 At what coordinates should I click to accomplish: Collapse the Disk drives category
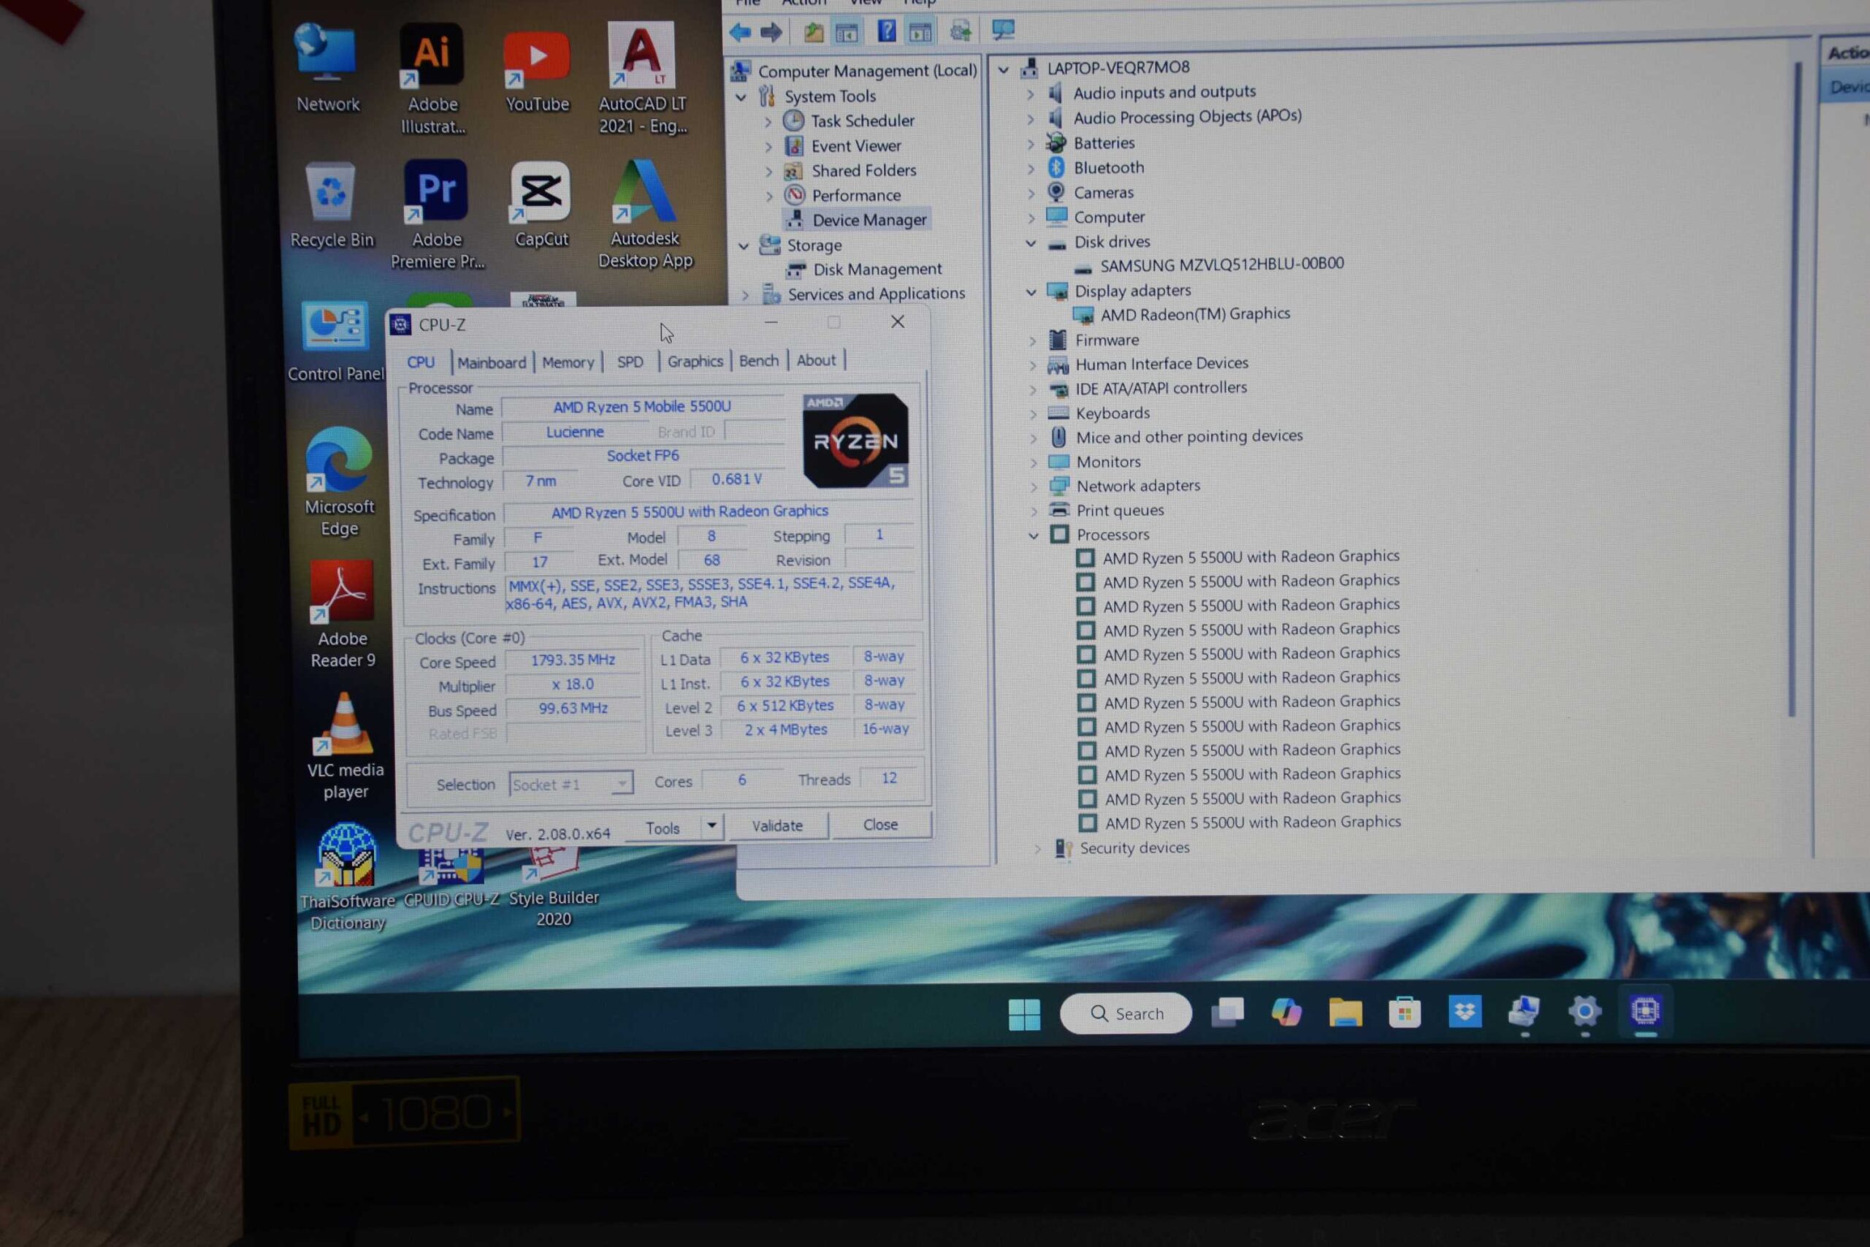[x=1031, y=243]
